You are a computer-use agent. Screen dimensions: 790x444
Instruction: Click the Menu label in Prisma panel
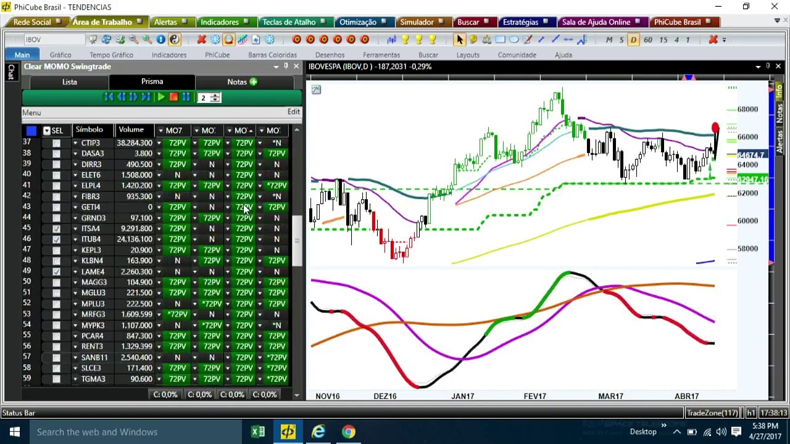click(x=31, y=112)
